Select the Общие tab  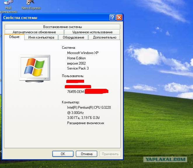coord(14,37)
